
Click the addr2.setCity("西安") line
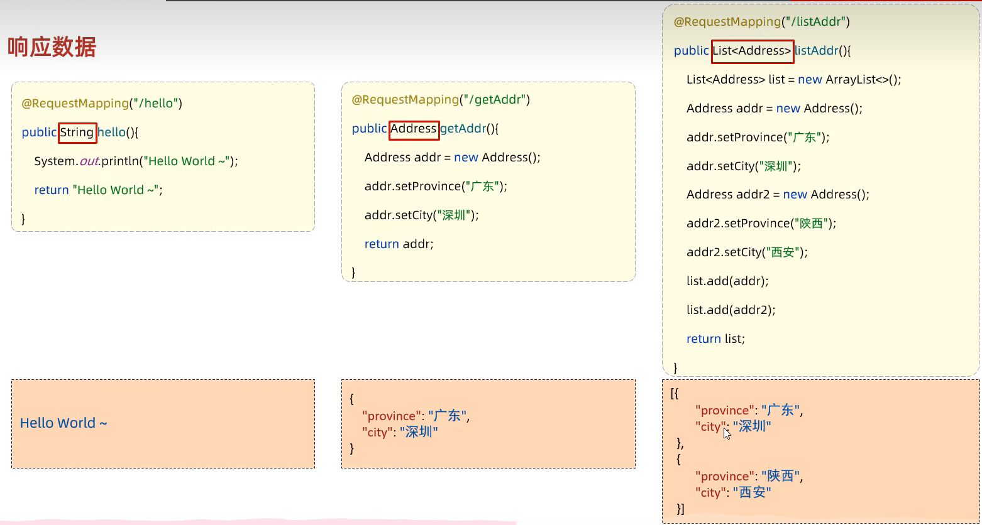tap(746, 252)
